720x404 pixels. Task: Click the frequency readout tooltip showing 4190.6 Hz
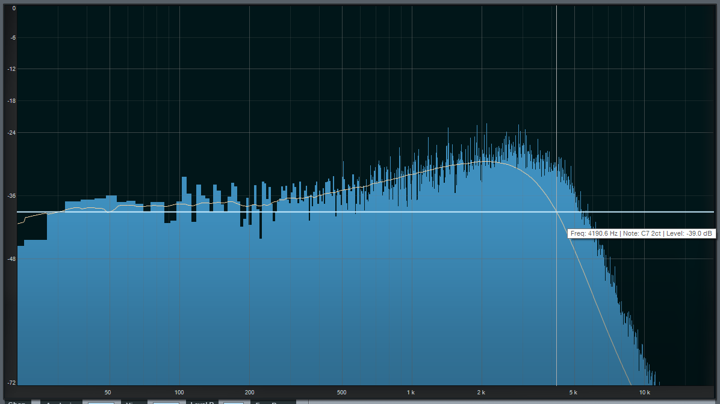click(641, 233)
